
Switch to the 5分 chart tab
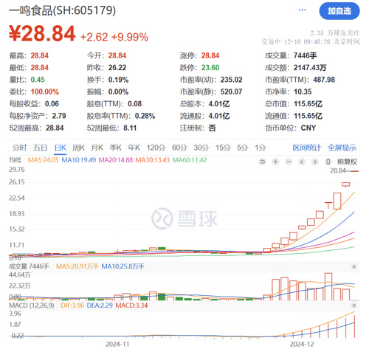[243, 148]
